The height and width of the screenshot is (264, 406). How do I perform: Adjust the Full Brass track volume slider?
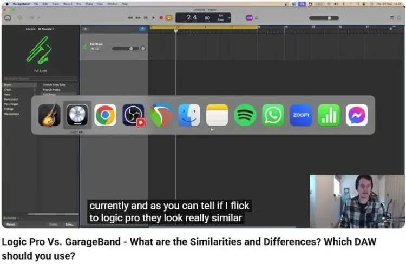click(125, 49)
